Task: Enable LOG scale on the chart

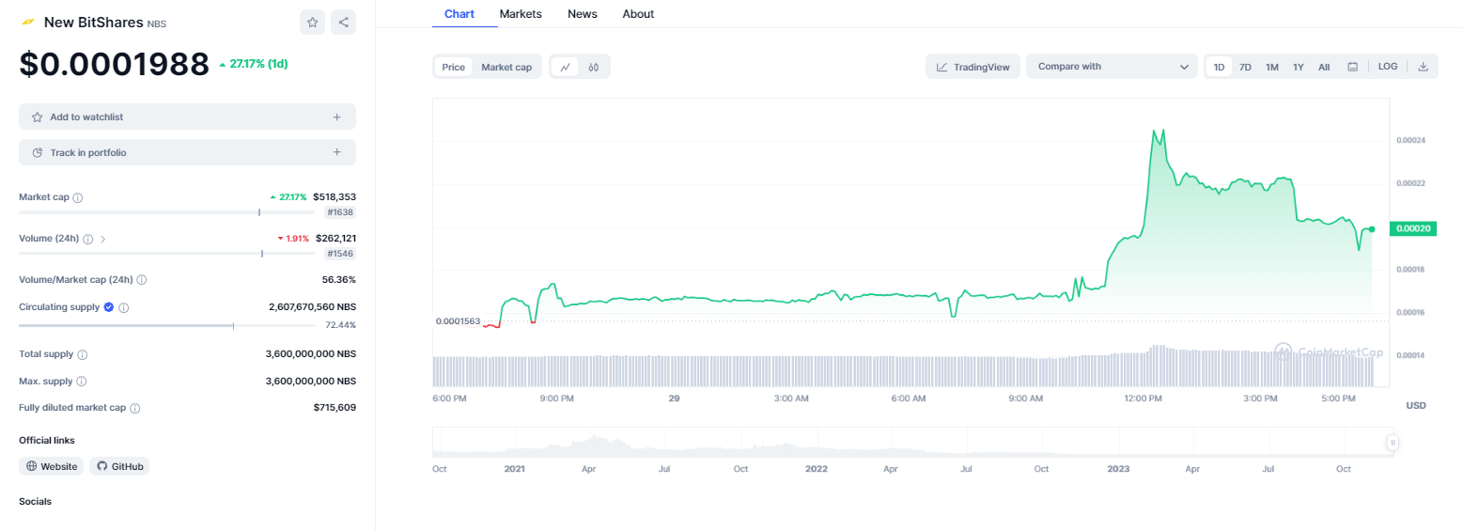Action: [1388, 67]
